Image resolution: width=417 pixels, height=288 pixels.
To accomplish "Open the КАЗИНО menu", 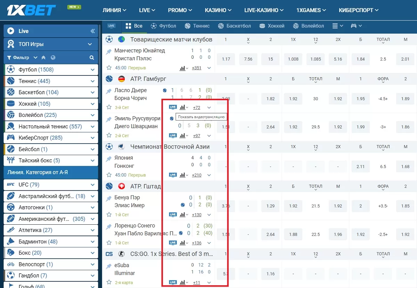I will coord(219,10).
